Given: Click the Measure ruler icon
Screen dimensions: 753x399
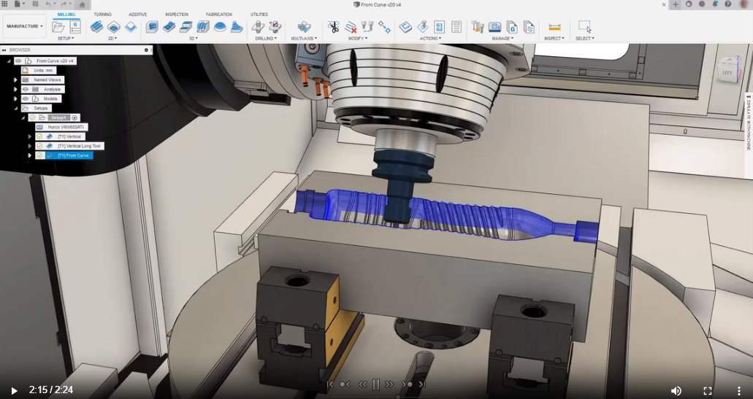Looking at the screenshot, I should pos(554,27).
